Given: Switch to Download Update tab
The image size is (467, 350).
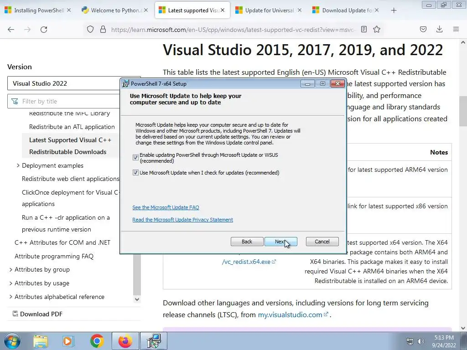Looking at the screenshot, I should 347,10.
